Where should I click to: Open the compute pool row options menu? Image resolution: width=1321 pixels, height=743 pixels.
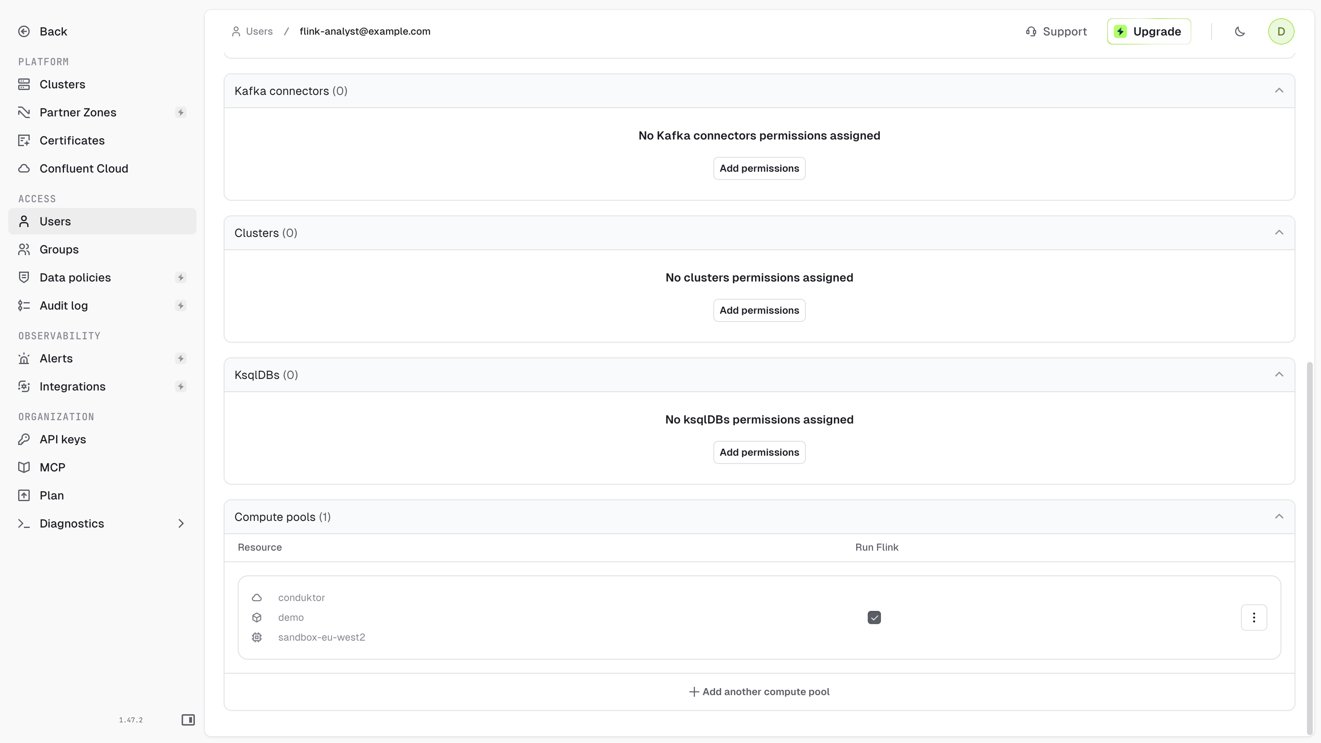[1254, 618]
